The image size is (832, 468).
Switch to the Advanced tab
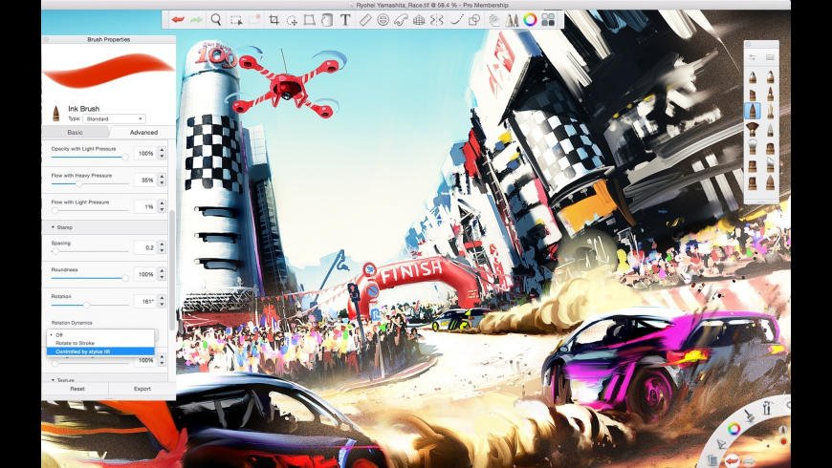coord(143,132)
